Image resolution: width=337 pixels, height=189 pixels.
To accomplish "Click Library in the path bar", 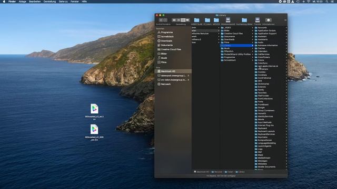I will click(240, 172).
